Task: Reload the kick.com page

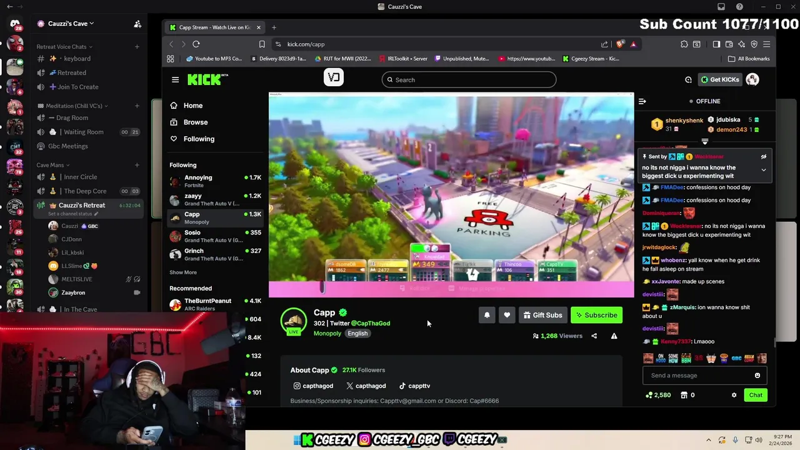Action: pyautogui.click(x=196, y=44)
